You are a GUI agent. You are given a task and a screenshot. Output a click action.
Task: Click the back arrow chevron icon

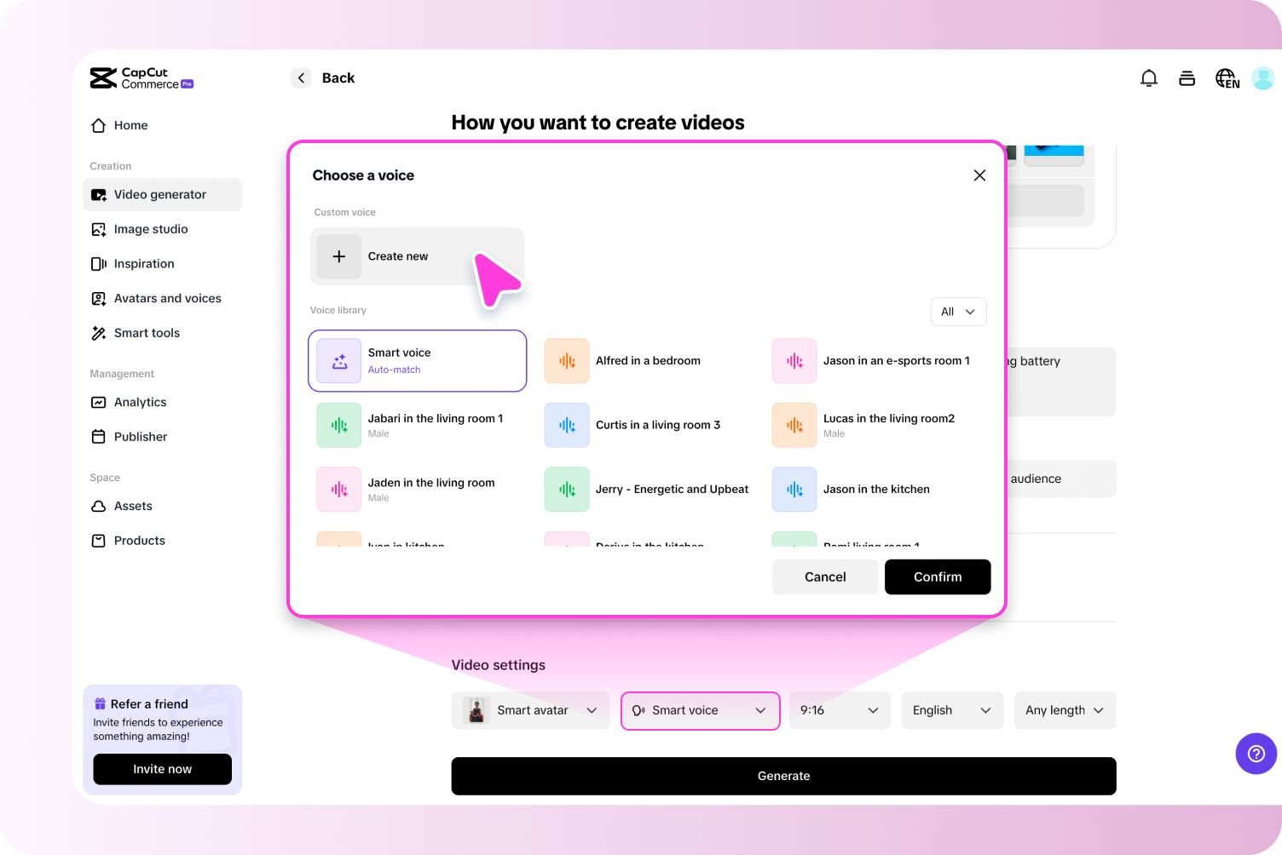point(301,78)
